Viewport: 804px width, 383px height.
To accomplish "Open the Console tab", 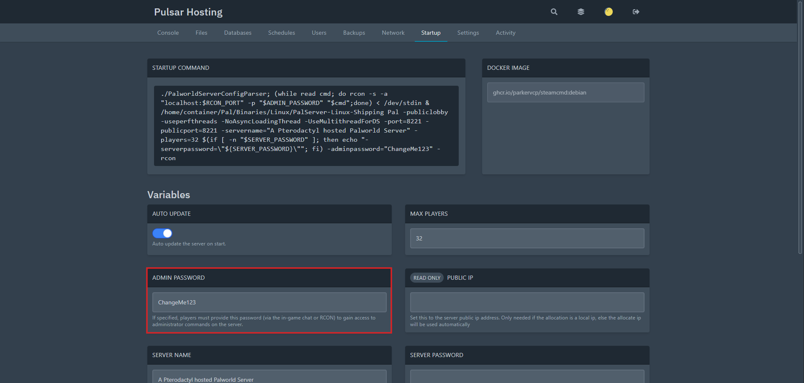I will 168,33.
